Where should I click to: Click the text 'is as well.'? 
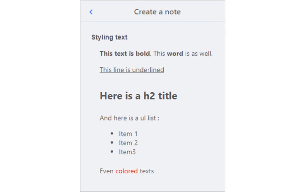pyautogui.click(x=199, y=54)
